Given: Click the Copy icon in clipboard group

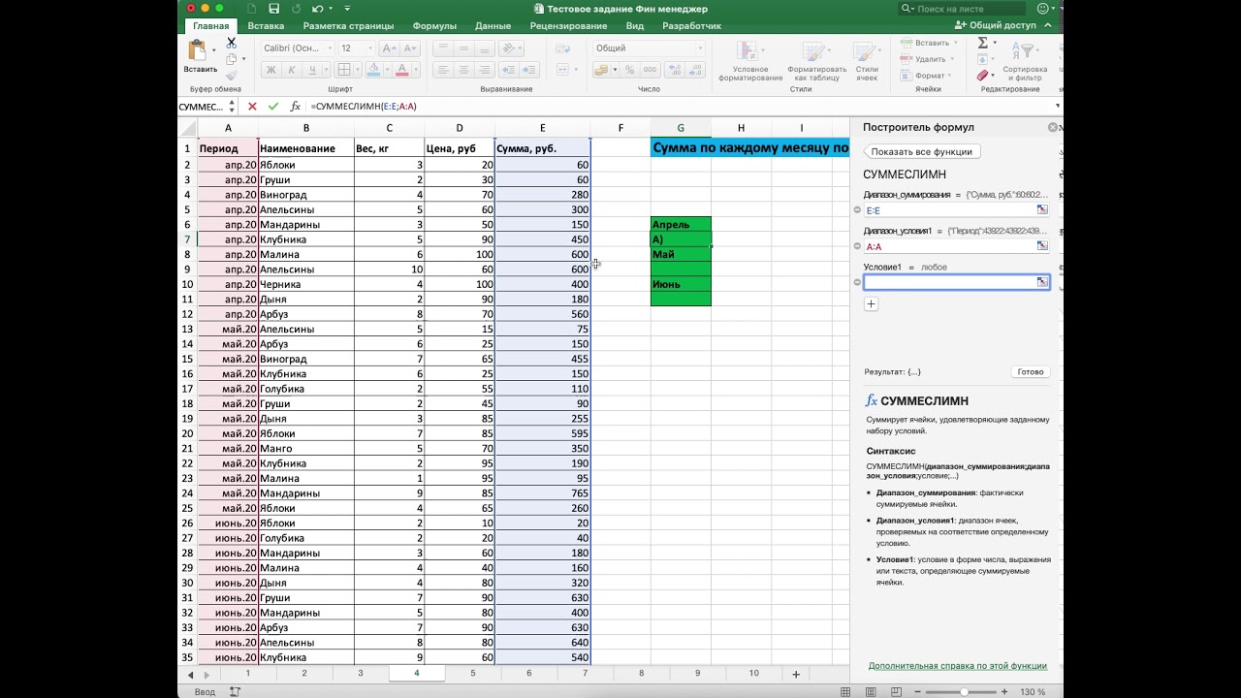Looking at the screenshot, I should 231,59.
